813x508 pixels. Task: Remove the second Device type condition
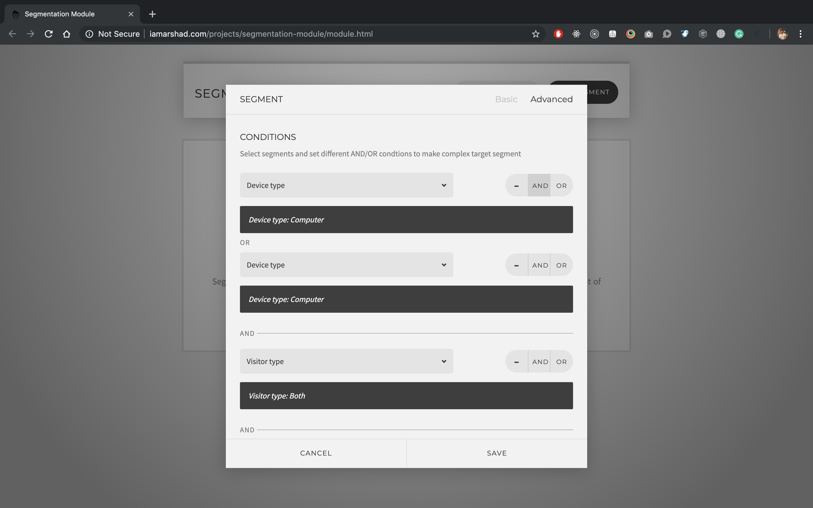[516, 265]
